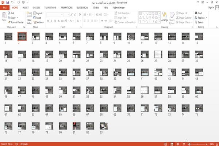
Task: Switch to the INSERT tab
Action: click(x=26, y=8)
